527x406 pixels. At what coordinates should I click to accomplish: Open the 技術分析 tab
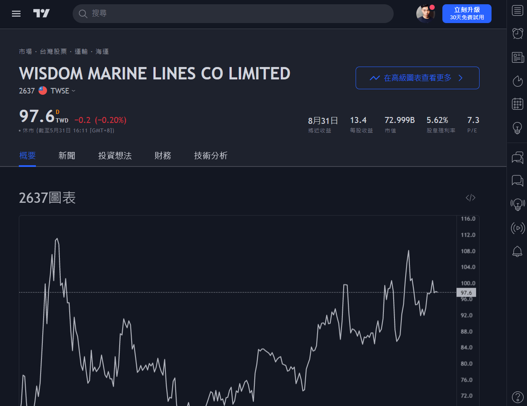click(211, 156)
